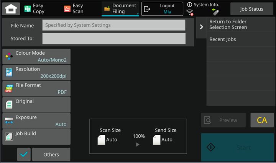Choose the File Format option
The height and width of the screenshot is (163, 276).
click(x=36, y=88)
